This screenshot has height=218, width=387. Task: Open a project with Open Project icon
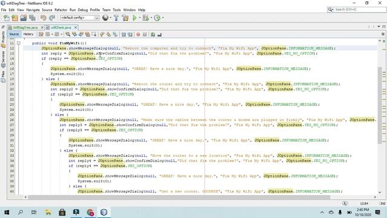click(x=24, y=18)
